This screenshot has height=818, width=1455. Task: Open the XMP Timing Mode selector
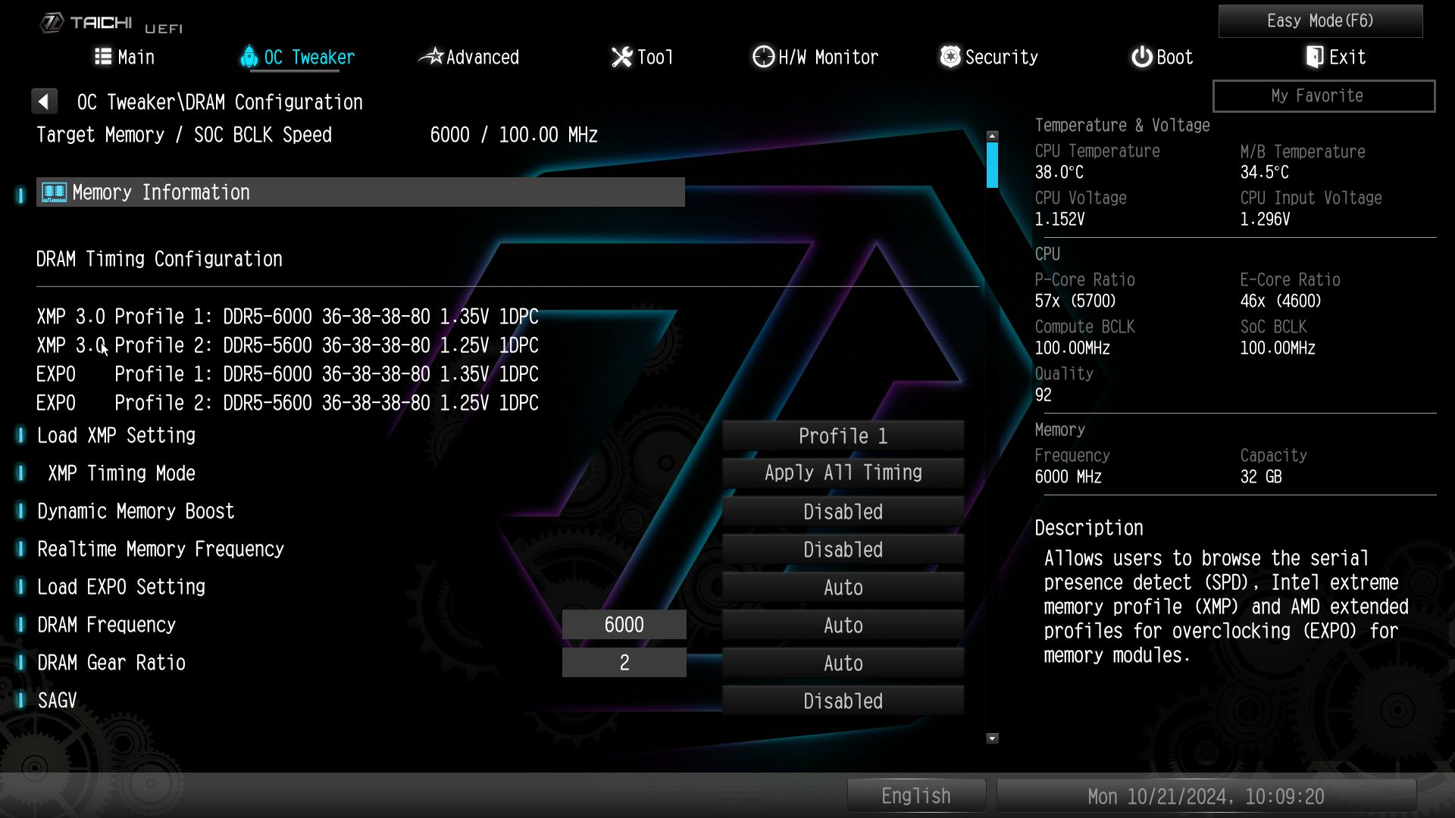coord(843,473)
